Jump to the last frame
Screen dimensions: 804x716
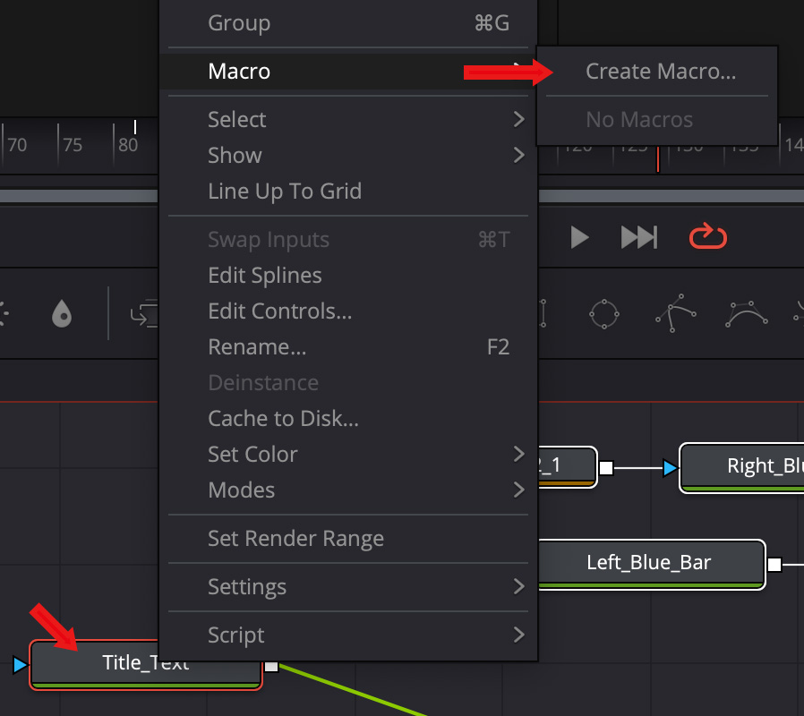(x=639, y=237)
